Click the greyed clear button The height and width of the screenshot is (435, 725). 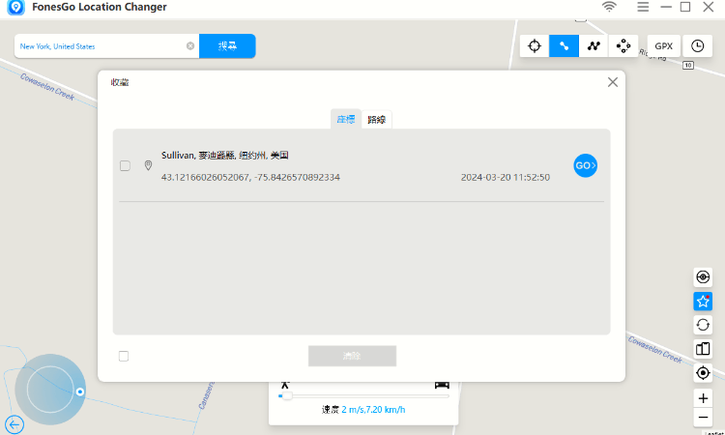[x=352, y=356]
